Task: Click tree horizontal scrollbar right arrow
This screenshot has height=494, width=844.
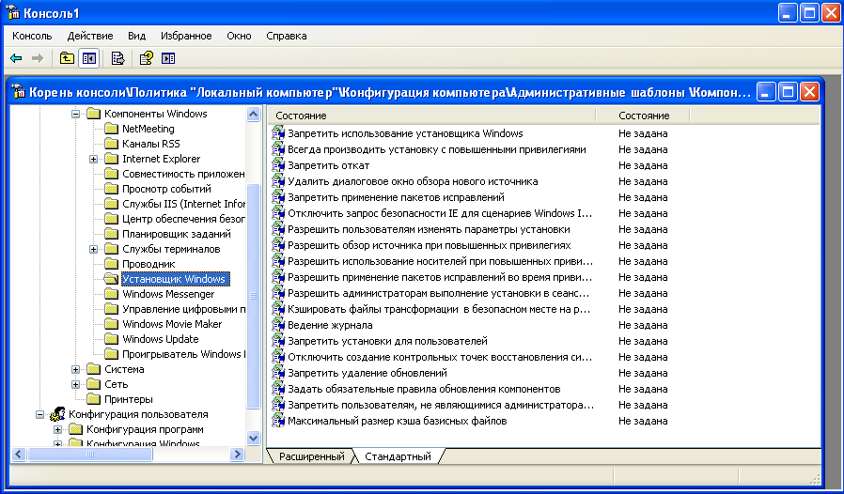Action: click(237, 455)
